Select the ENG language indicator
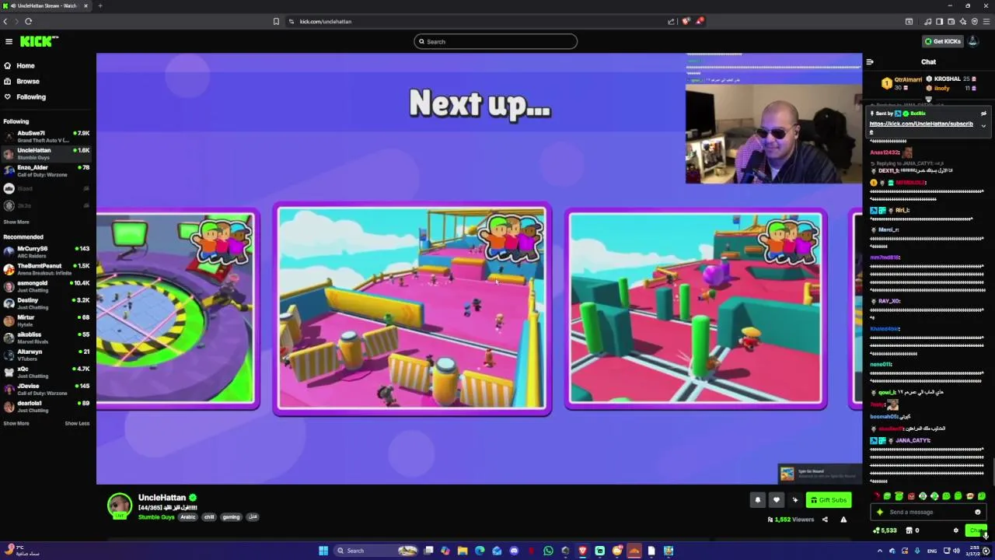This screenshot has height=560, width=995. 931,551
